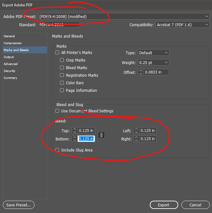This screenshot has height=213, width=212.
Task: Click the Right bleed stepper arrows
Action: pyautogui.click(x=136, y=139)
